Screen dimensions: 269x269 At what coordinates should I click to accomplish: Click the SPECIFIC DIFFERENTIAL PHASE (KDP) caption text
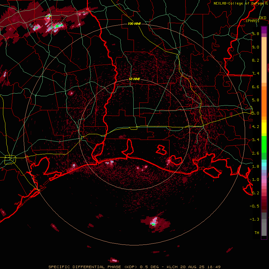pyautogui.click(x=93, y=267)
